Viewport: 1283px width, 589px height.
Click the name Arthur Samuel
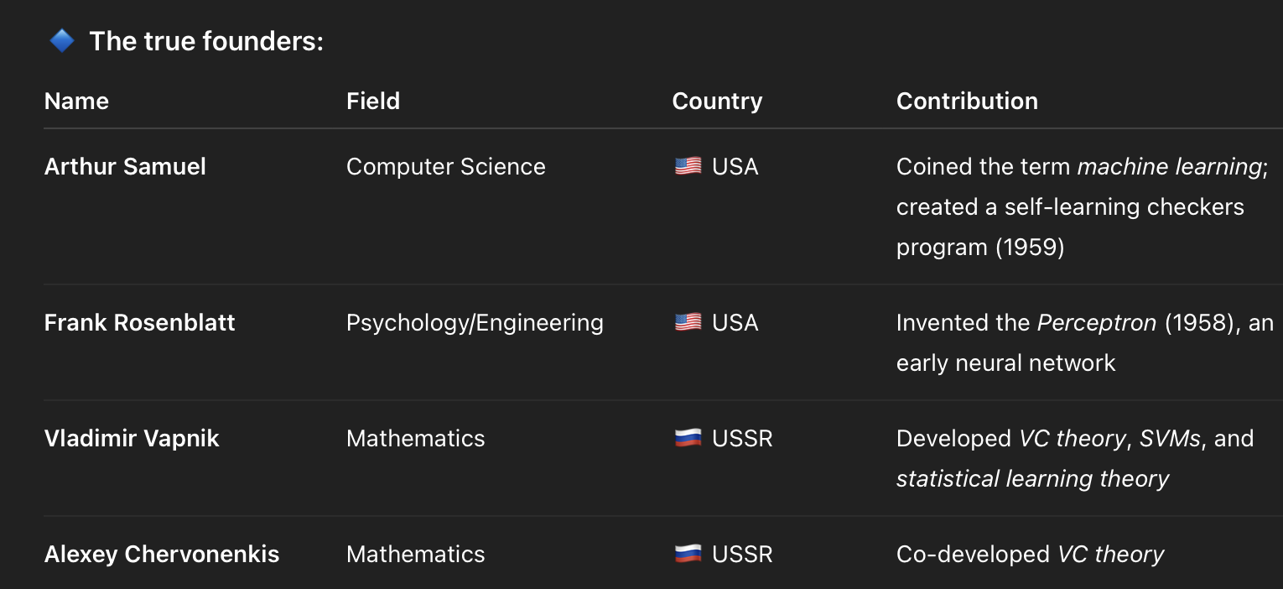125,166
